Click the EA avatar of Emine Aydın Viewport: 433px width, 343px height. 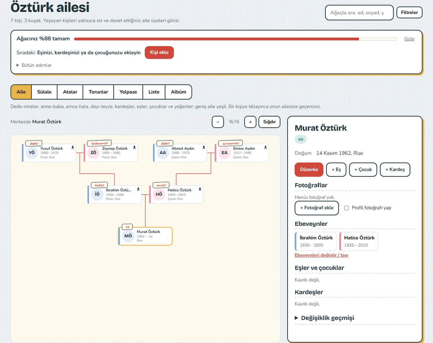pyautogui.click(x=224, y=153)
